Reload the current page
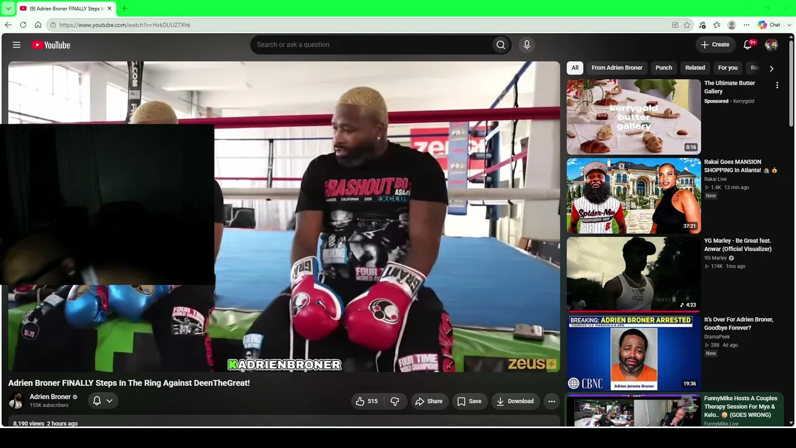This screenshot has width=796, height=448. (23, 25)
